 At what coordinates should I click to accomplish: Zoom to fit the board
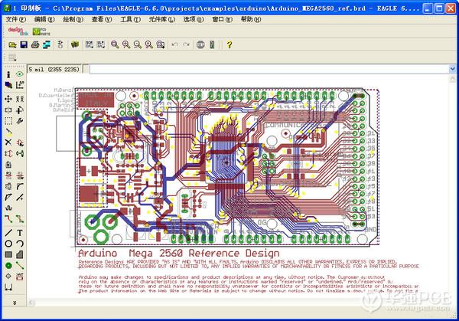point(113,45)
